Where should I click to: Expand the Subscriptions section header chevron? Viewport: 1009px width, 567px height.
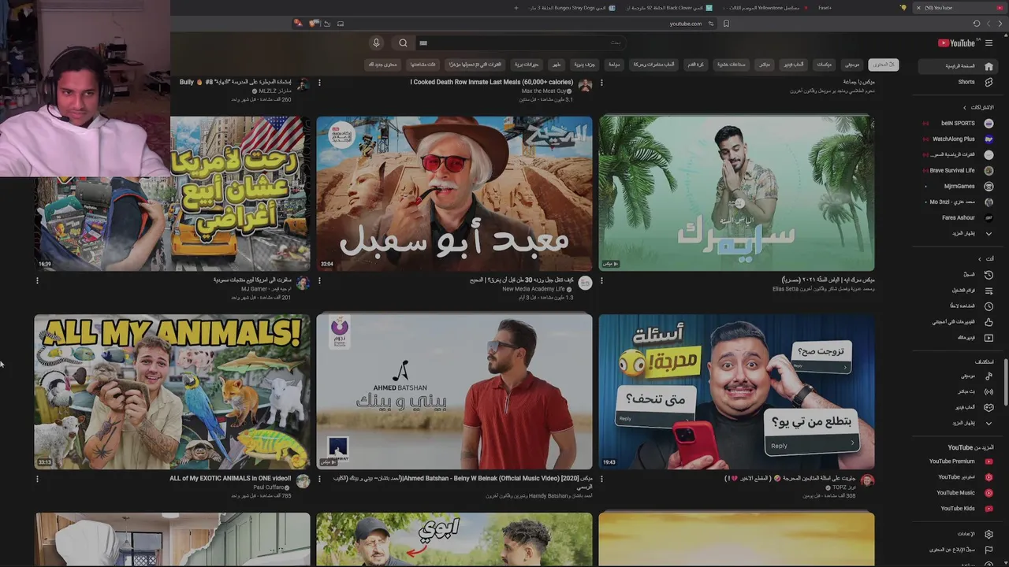point(964,108)
